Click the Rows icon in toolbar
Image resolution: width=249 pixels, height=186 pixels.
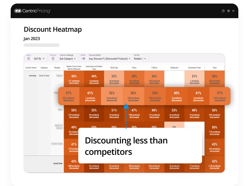[x=29, y=59]
